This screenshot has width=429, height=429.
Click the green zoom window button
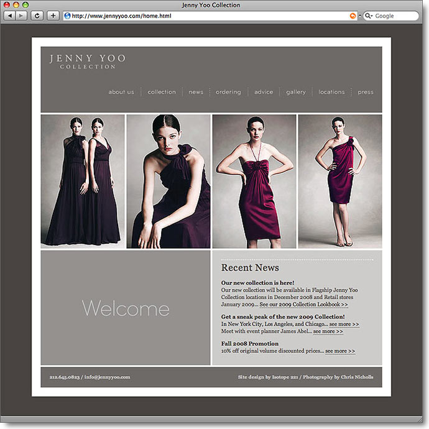coord(25,5)
